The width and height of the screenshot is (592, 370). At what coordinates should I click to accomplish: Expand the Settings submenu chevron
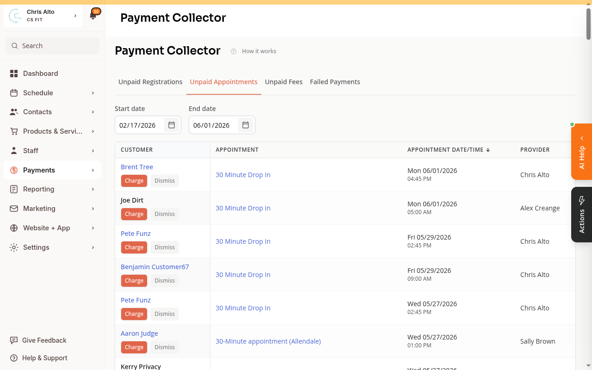click(93, 247)
